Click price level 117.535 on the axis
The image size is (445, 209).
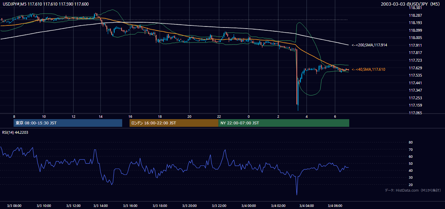coord(415,75)
